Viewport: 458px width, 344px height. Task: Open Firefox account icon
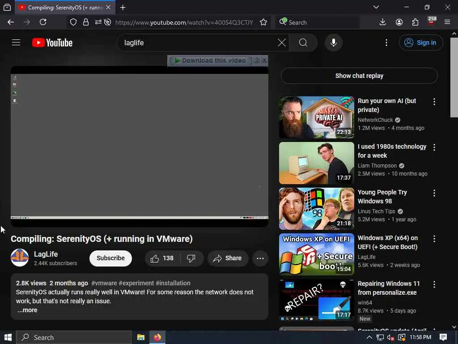point(399,22)
